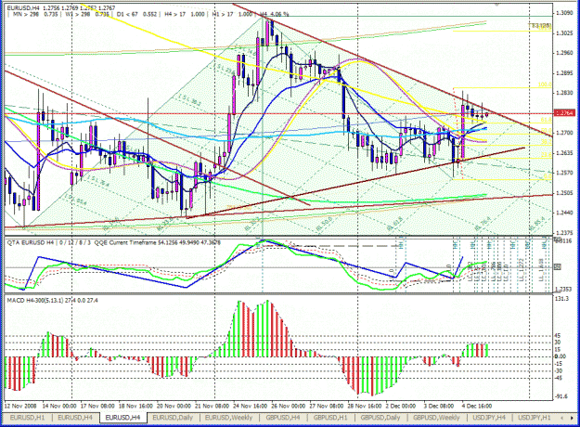Image resolution: width=580 pixels, height=427 pixels.
Task: Click the red 1.2764 current price label
Action: pyautogui.click(x=564, y=113)
